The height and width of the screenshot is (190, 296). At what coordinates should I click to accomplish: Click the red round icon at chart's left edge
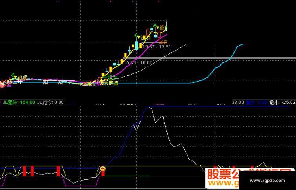[2, 85]
